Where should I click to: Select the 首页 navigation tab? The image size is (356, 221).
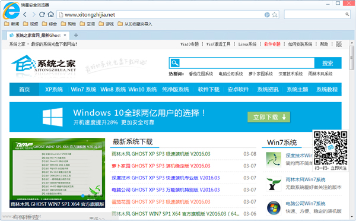[x=24, y=89]
